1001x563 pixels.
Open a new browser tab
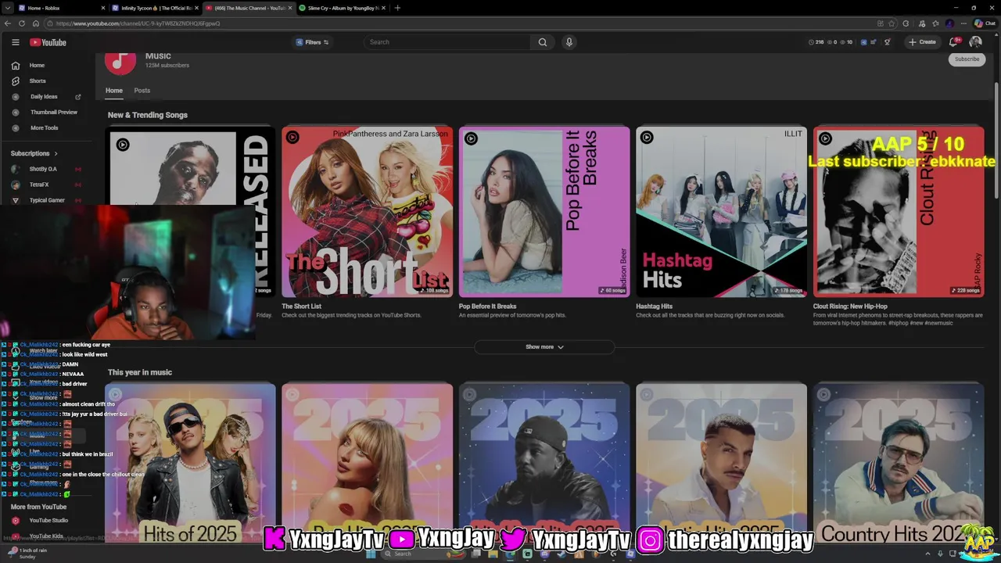click(x=397, y=8)
